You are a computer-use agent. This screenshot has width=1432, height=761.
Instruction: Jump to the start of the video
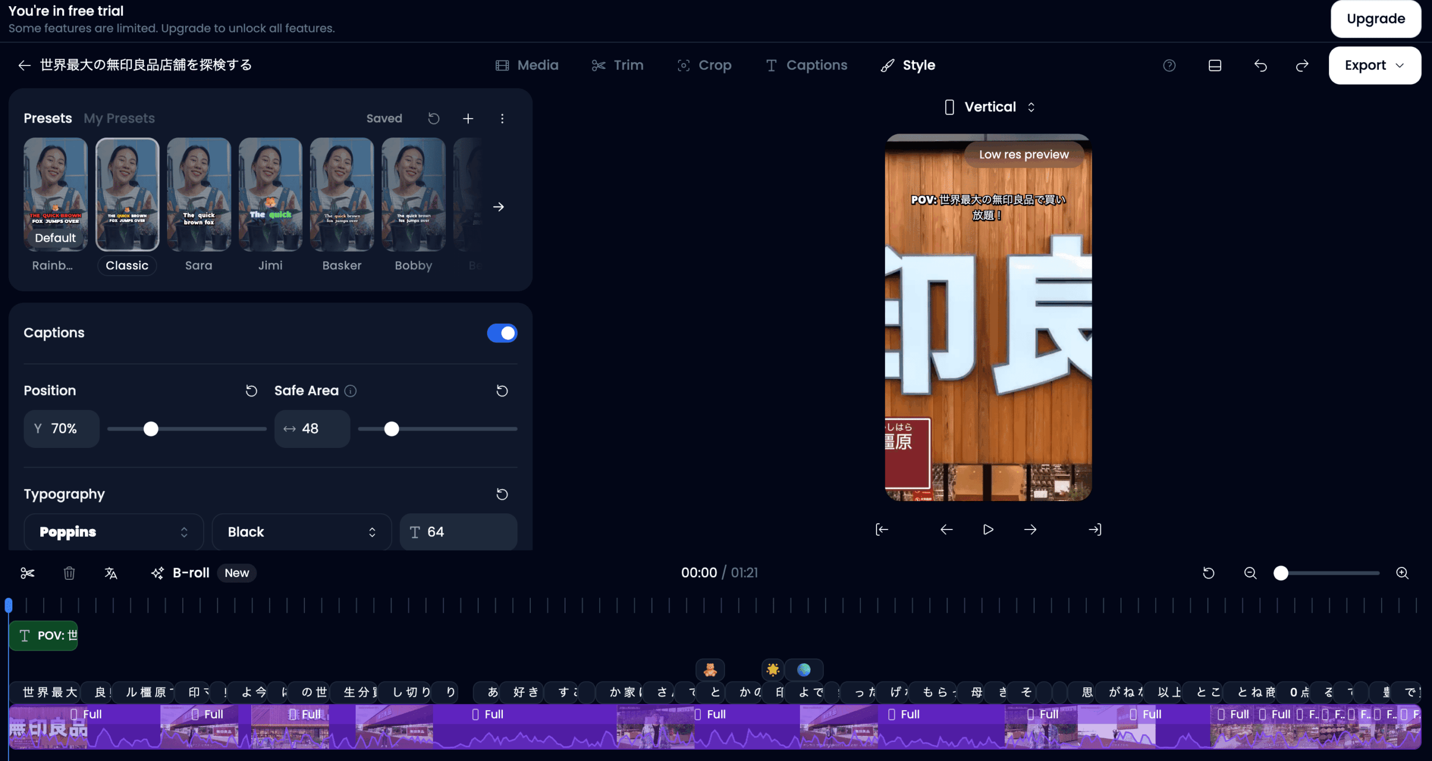point(882,530)
